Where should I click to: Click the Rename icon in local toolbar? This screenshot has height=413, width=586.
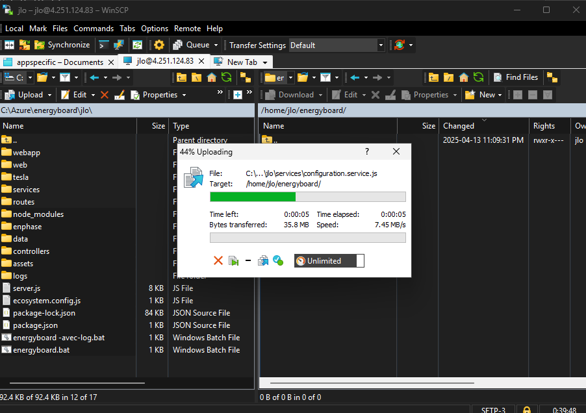pyautogui.click(x=120, y=95)
